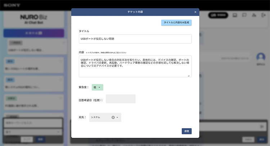Close the ticket content dialog
Screen dimensions: 270x146
pyautogui.click(x=195, y=12)
